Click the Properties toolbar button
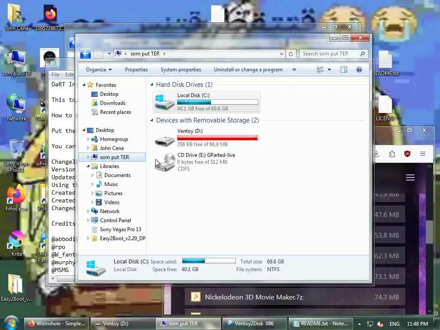This screenshot has width=440, height=330. (x=136, y=70)
